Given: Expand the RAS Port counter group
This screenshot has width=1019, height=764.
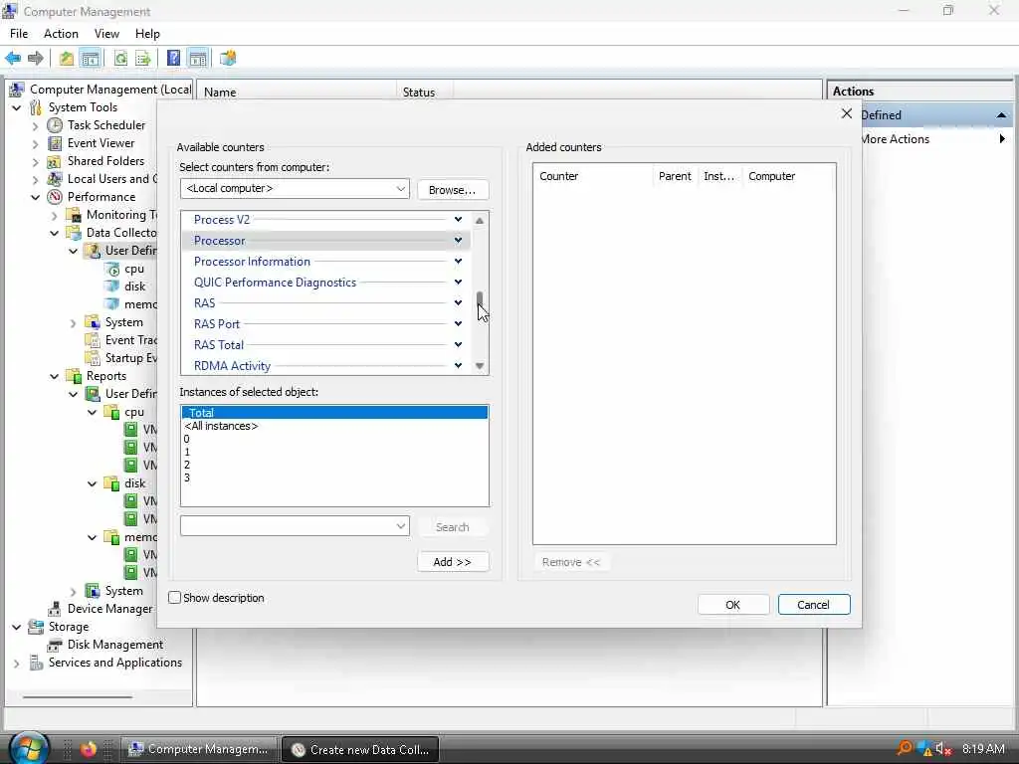Looking at the screenshot, I should pos(458,323).
